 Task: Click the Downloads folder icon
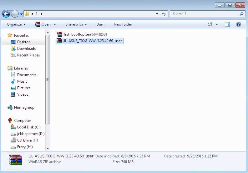coord(13,48)
